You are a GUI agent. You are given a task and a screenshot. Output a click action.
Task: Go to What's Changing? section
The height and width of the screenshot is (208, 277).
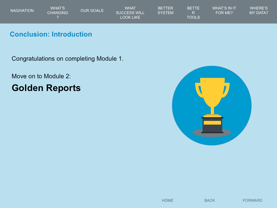pyautogui.click(x=58, y=13)
